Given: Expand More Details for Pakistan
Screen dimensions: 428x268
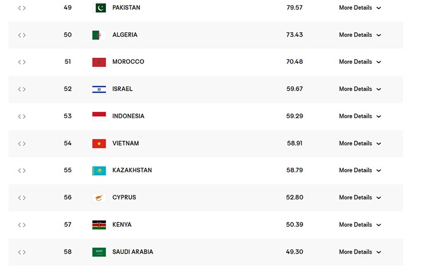Looking at the screenshot, I should click(x=360, y=8).
